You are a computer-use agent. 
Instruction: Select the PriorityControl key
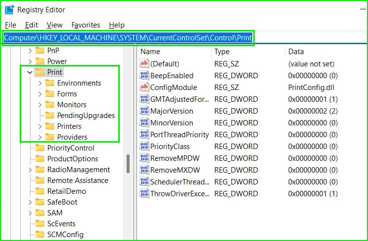pyautogui.click(x=70, y=148)
